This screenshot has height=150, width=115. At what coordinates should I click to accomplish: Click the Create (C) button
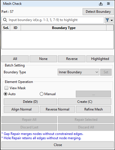[85, 102]
